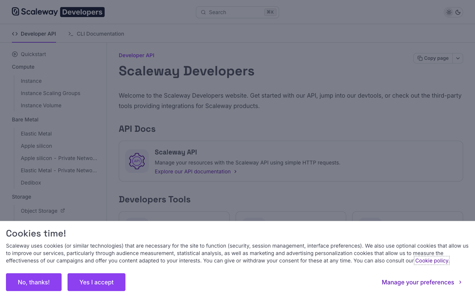The width and height of the screenshot is (475, 297).
Task: Open the Scaleway API card title
Action: click(x=176, y=152)
